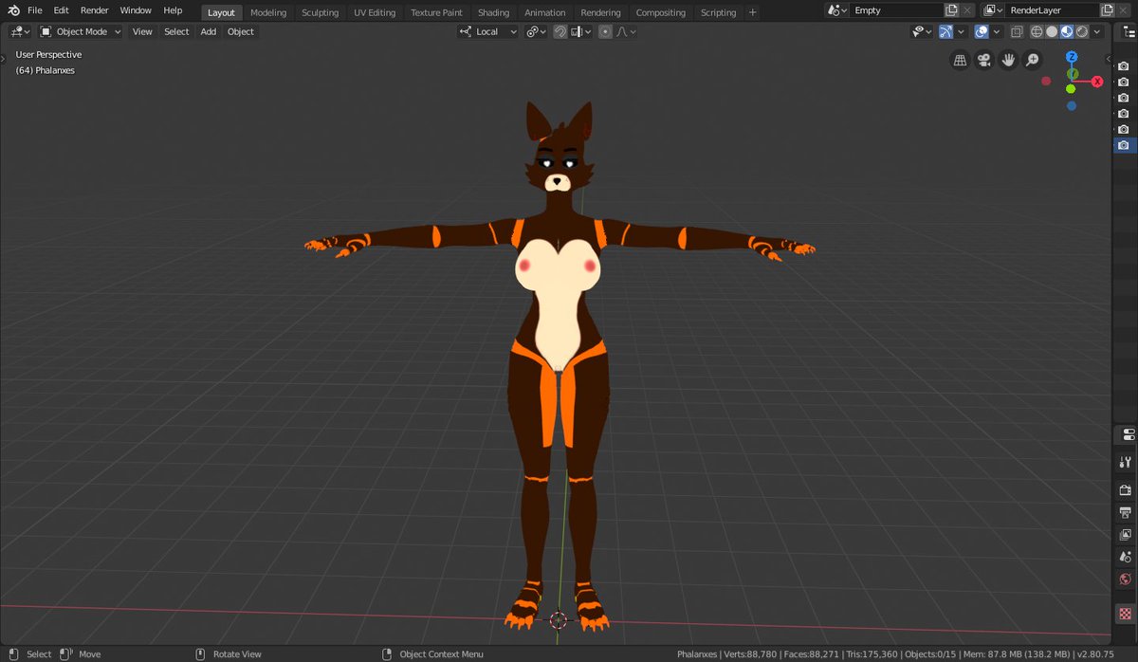The width and height of the screenshot is (1138, 662).
Task: Open the Window menu
Action: (136, 10)
